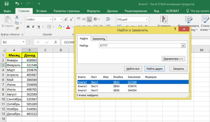
Task: Switch to Рецензирование ribbon tab
Action: 136,11
